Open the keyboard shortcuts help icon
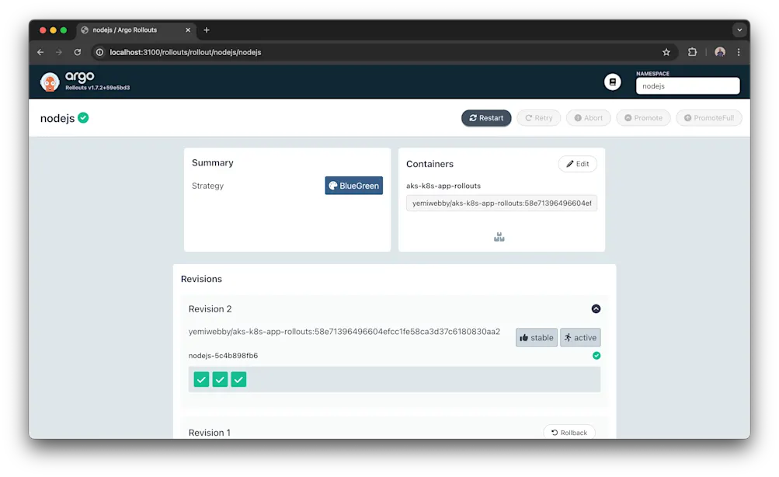Image resolution: width=779 pixels, height=477 pixels. [x=612, y=82]
